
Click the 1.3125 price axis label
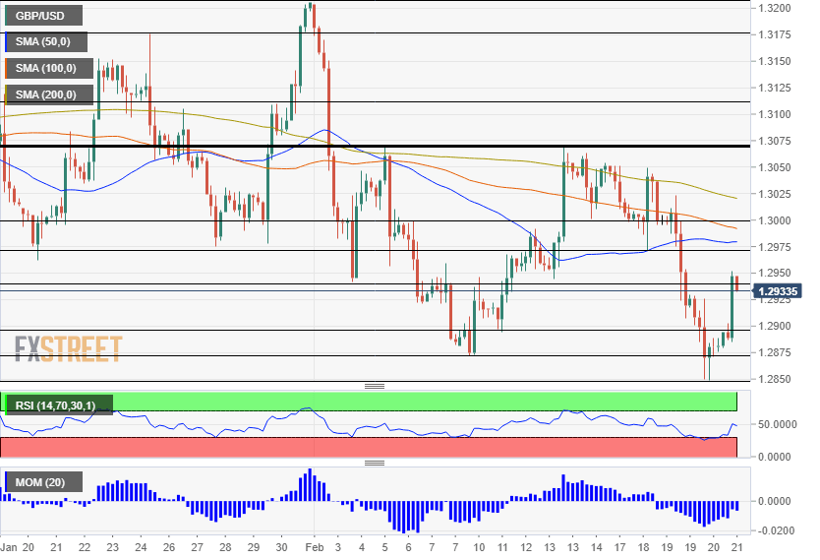point(775,88)
